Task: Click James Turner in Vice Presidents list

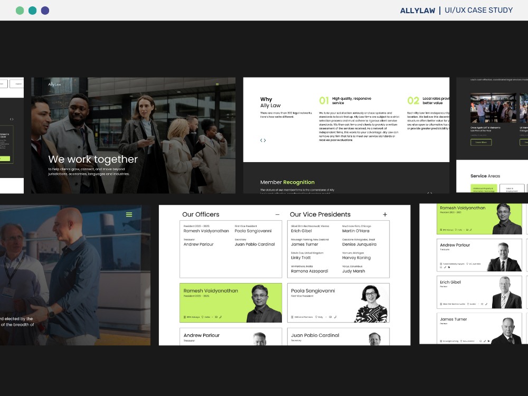Action: (x=305, y=244)
